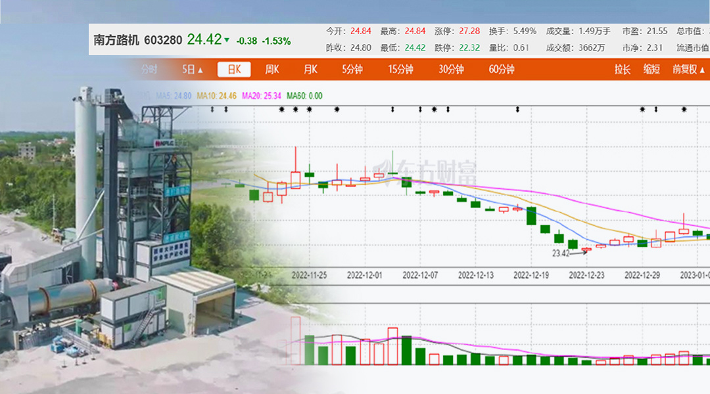Viewport: 710px width, 394px height.
Task: Click the 成交量 1.49万手 value
Action: pos(594,32)
